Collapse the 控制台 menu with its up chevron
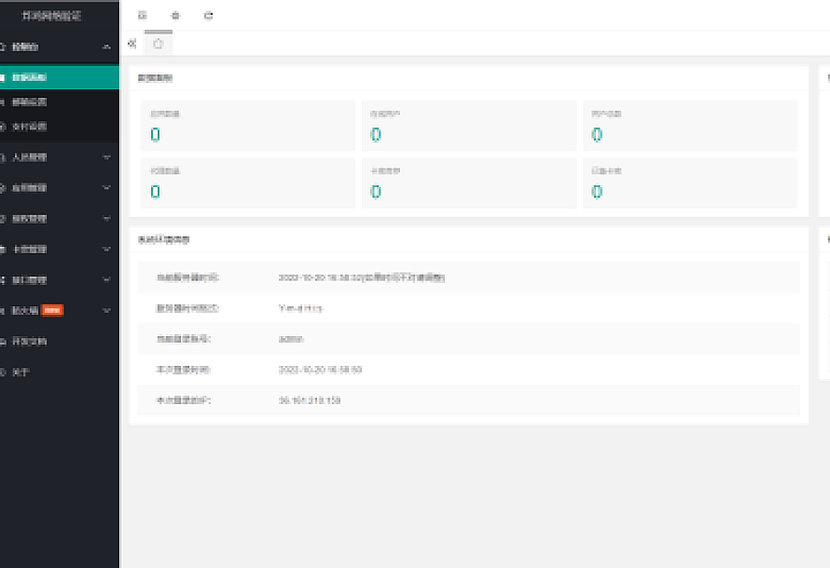 click(x=106, y=47)
